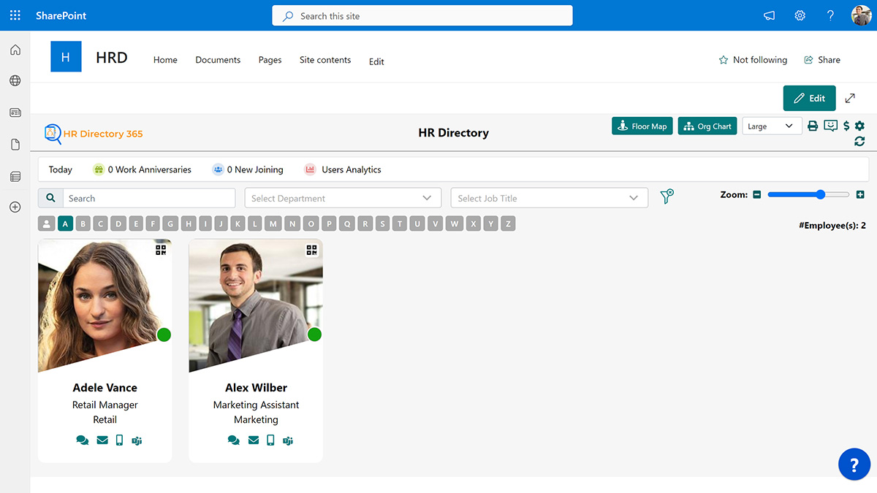Open the Select Job Title dropdown
The image size is (877, 493).
[549, 198]
